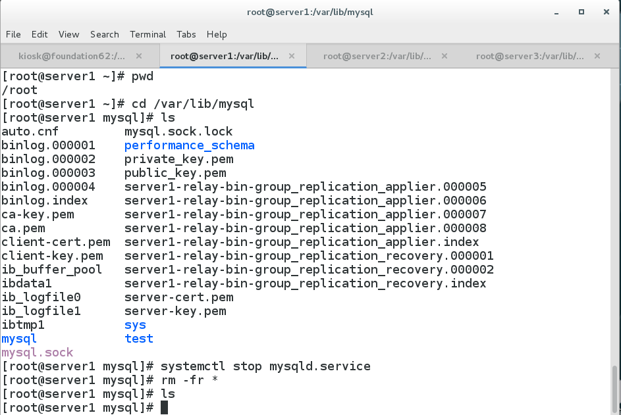The image size is (621, 415).
Task: Click the sys directory name
Action: pos(135,325)
